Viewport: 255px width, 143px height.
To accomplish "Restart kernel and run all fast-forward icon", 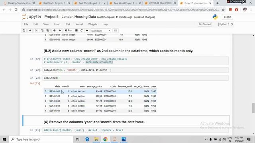I will click(87, 31).
